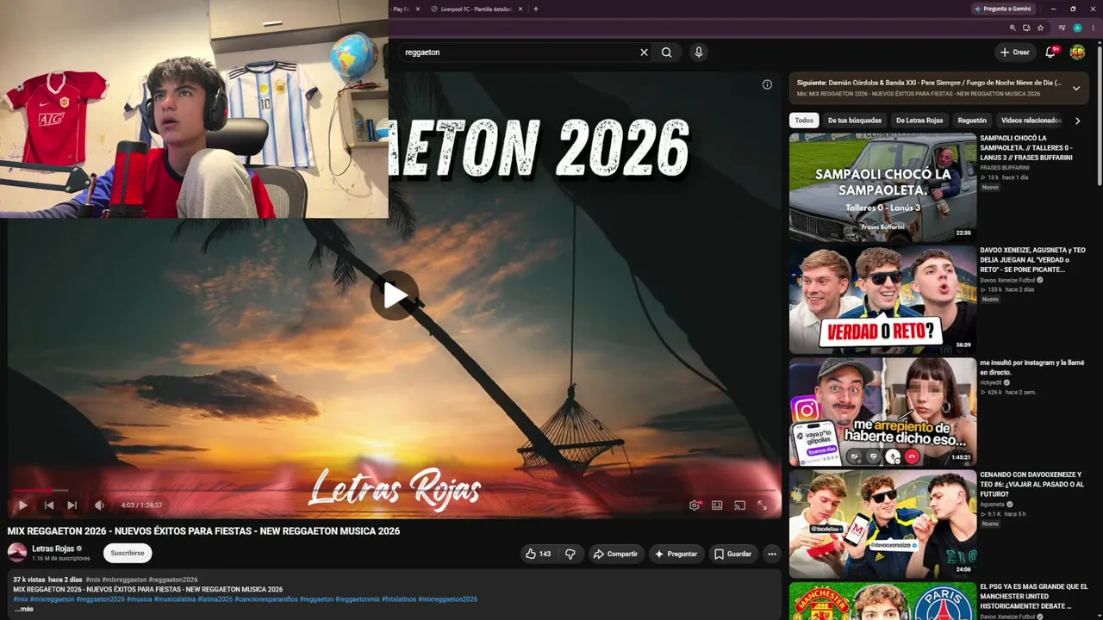Open the 'me arrepiento de haberte dicho eso' thumbnail
This screenshot has height=620, width=1103.
[x=882, y=412]
